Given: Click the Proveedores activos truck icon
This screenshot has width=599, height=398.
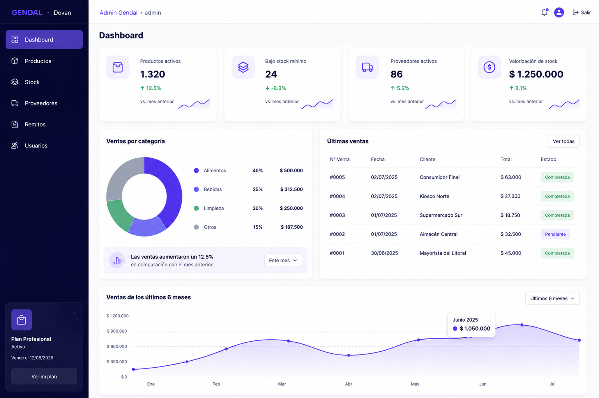Looking at the screenshot, I should (368, 67).
